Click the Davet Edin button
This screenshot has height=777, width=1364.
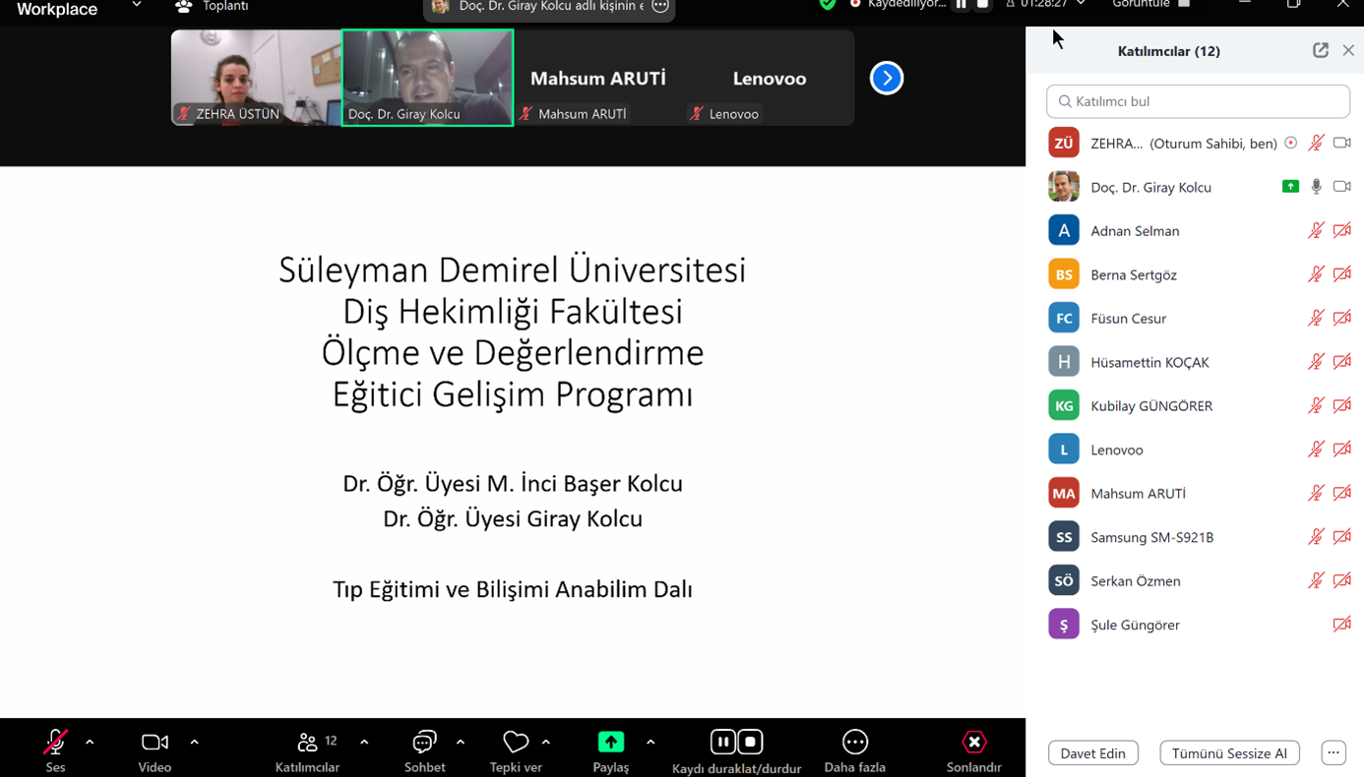[1092, 753]
